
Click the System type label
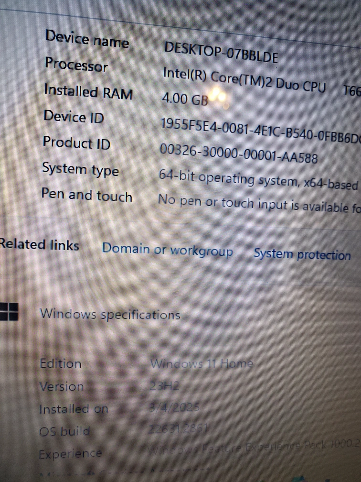click(x=80, y=170)
